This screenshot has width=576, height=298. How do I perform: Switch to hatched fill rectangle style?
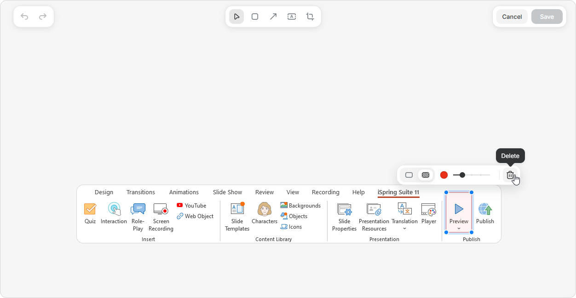[426, 175]
